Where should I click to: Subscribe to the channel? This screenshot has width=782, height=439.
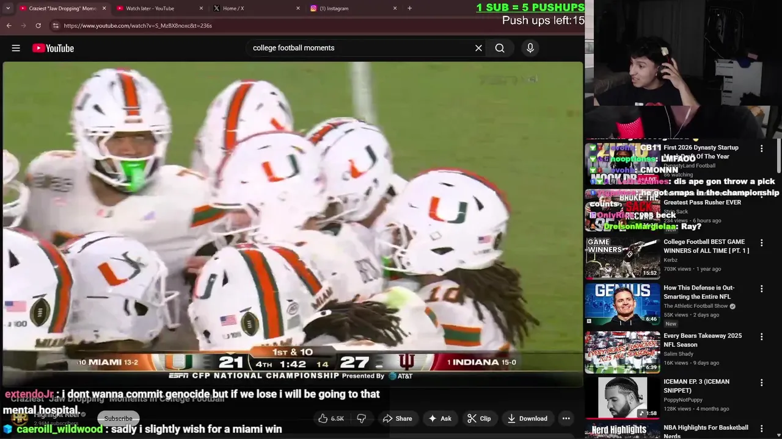118,418
